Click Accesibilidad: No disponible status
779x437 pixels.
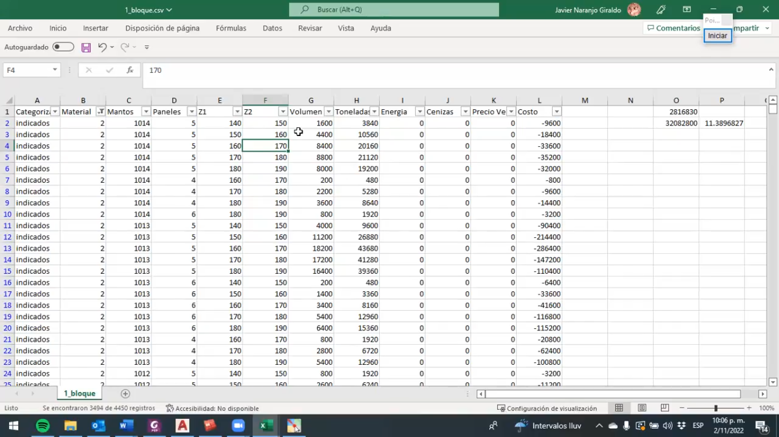[212, 408]
